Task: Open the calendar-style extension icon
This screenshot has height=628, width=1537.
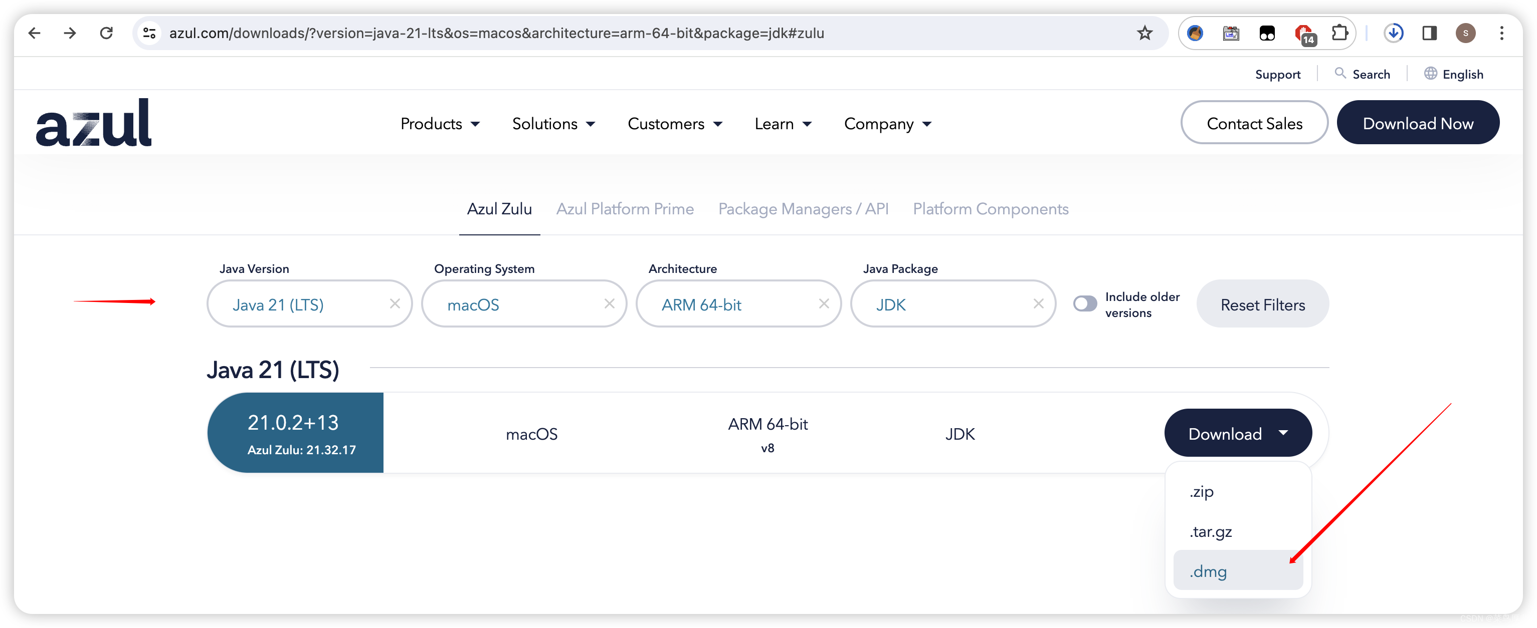Action: (1231, 33)
